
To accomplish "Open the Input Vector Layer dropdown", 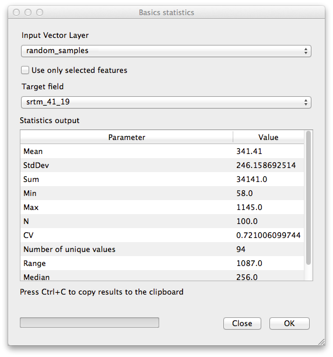I will click(166, 51).
